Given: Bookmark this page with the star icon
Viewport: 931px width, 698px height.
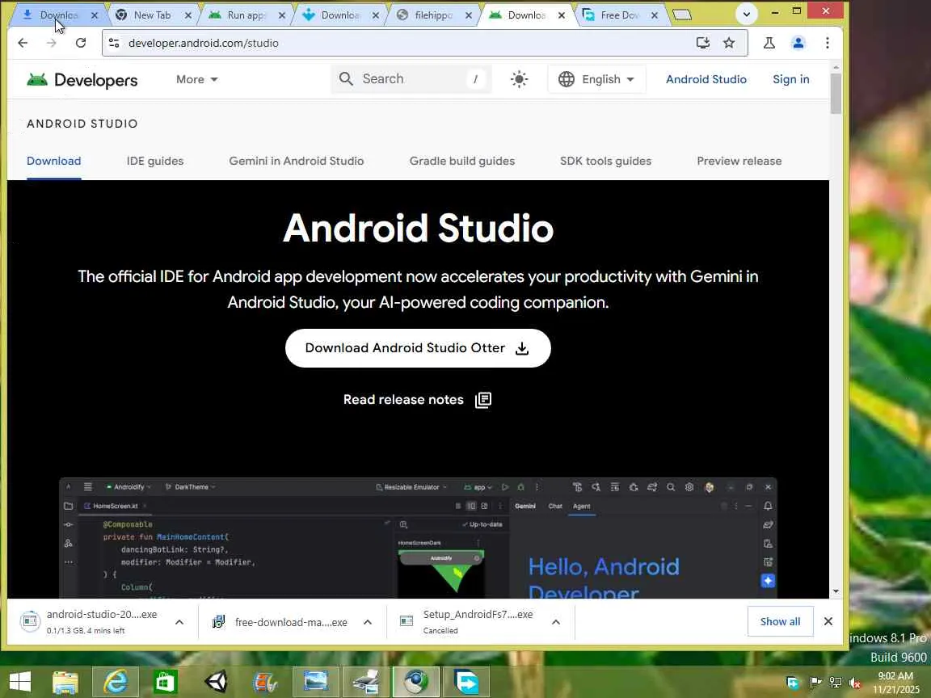Looking at the screenshot, I should pyautogui.click(x=729, y=43).
